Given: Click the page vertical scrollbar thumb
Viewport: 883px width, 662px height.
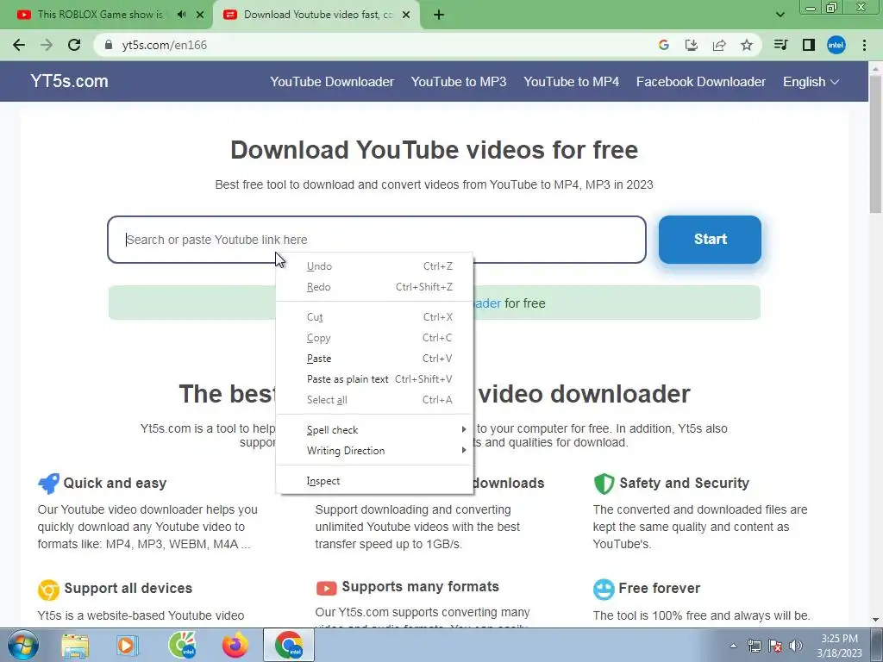Looking at the screenshot, I should pos(875,144).
